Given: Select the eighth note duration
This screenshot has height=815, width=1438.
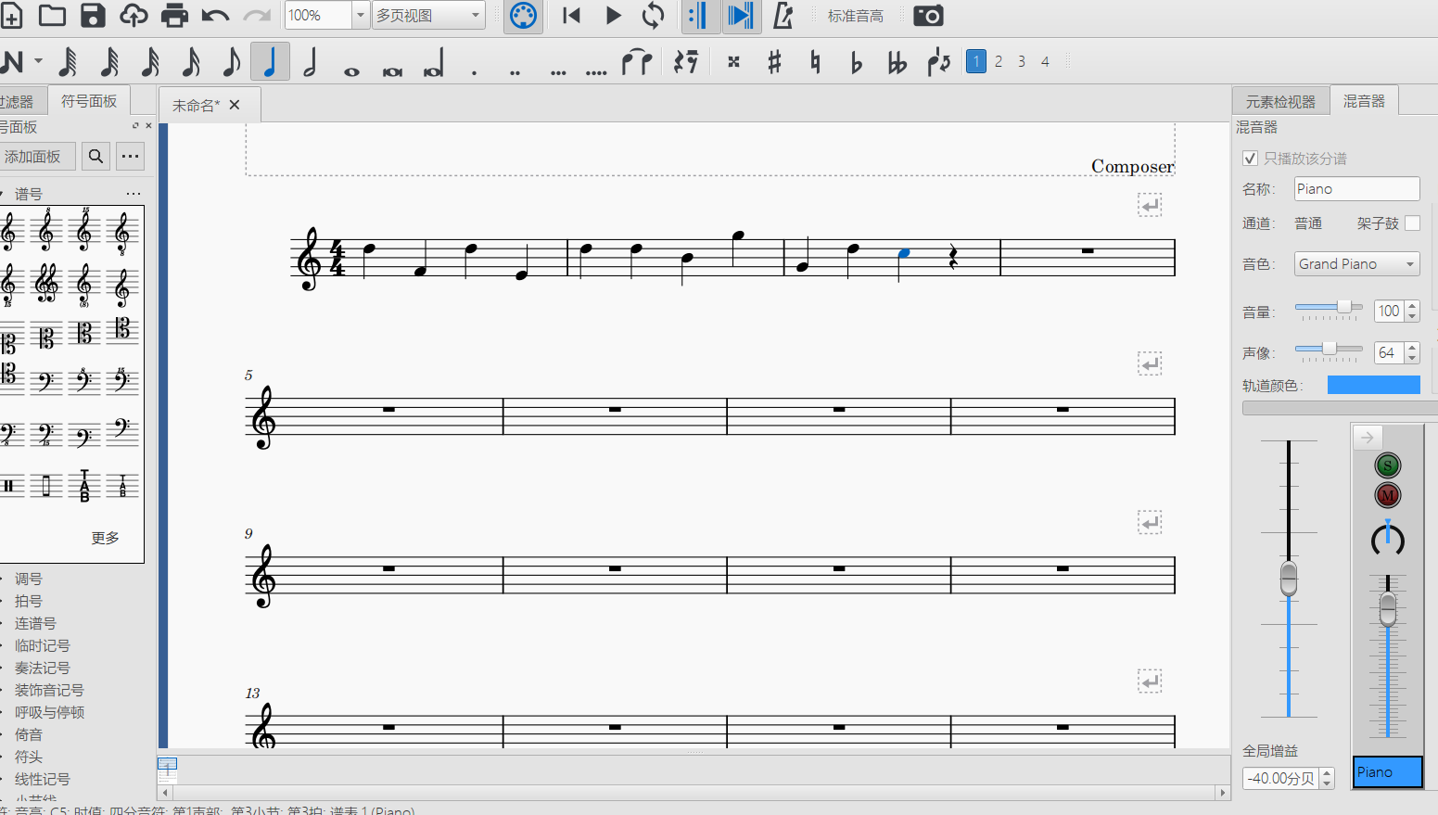Looking at the screenshot, I should pos(231,62).
